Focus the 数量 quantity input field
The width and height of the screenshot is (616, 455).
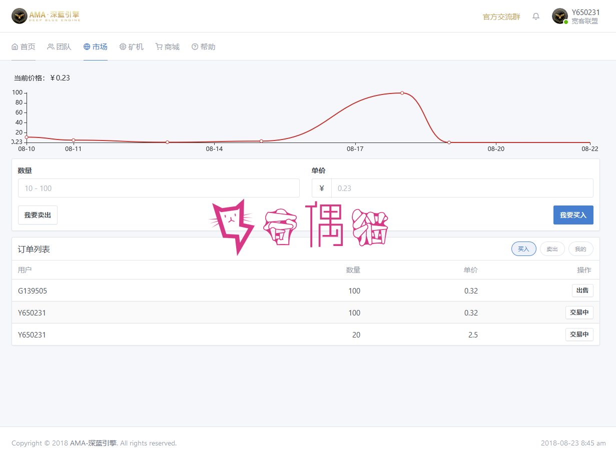click(159, 188)
